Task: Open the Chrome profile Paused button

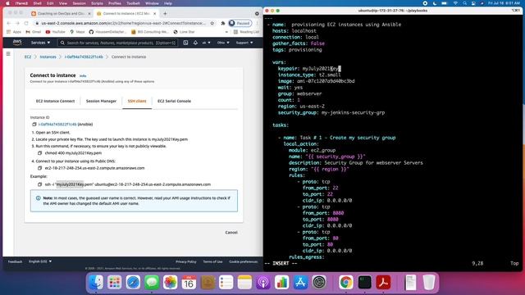Action: click(x=240, y=24)
